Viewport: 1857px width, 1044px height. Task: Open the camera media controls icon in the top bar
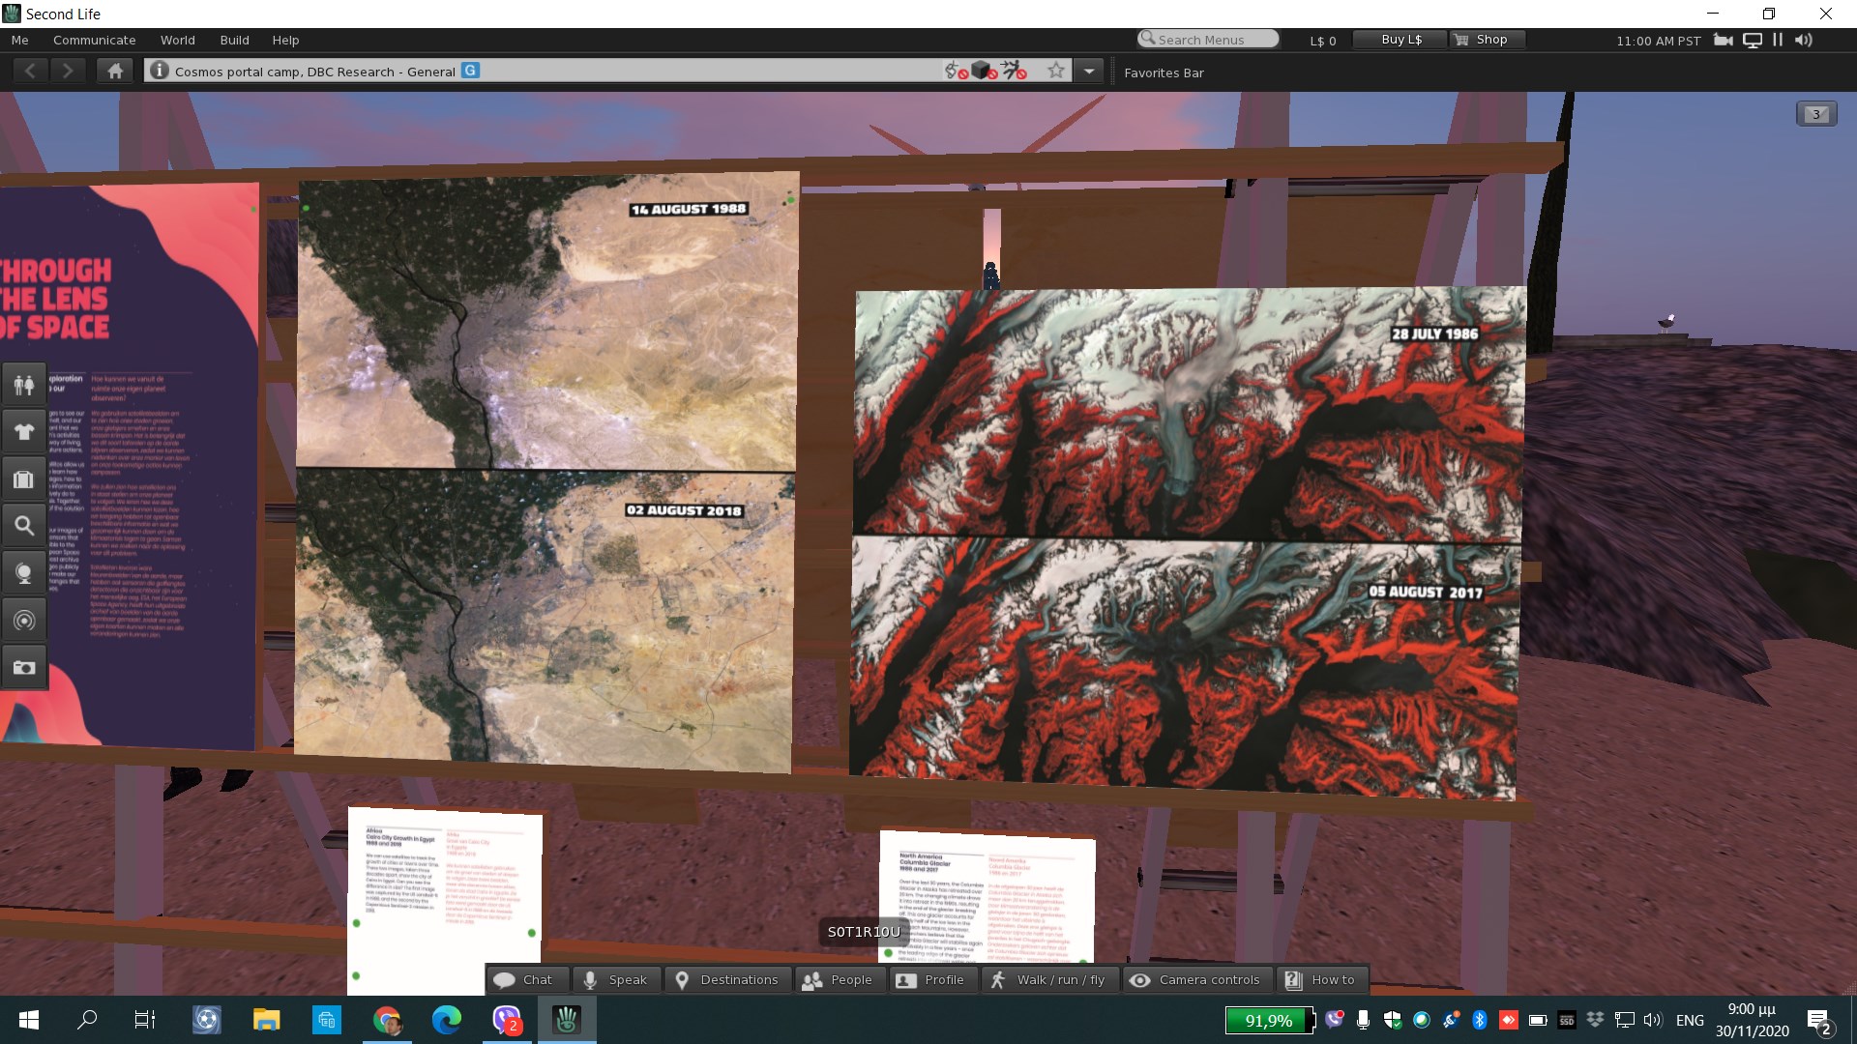[1723, 40]
